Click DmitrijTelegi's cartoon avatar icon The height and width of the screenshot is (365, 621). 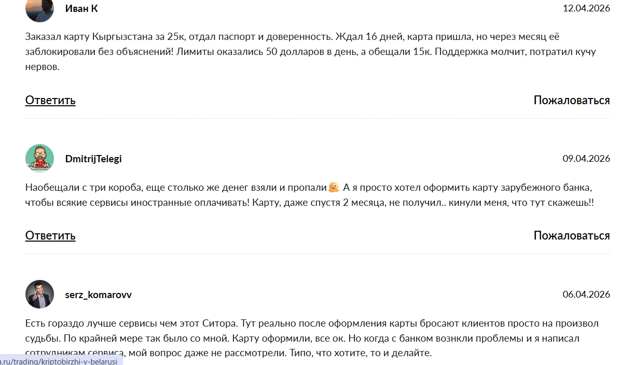coord(39,159)
